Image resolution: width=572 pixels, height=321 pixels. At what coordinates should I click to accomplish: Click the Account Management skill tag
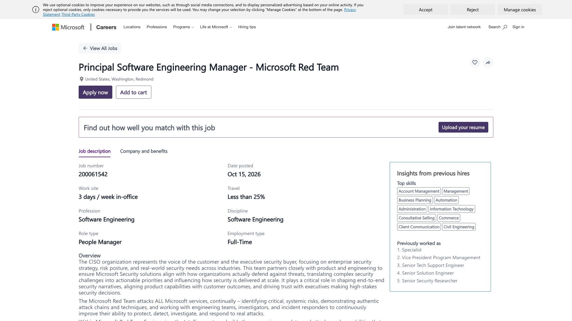[419, 191]
